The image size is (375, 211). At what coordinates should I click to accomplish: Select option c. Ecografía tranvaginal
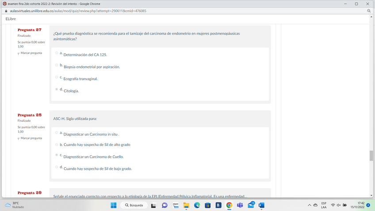[57, 77]
